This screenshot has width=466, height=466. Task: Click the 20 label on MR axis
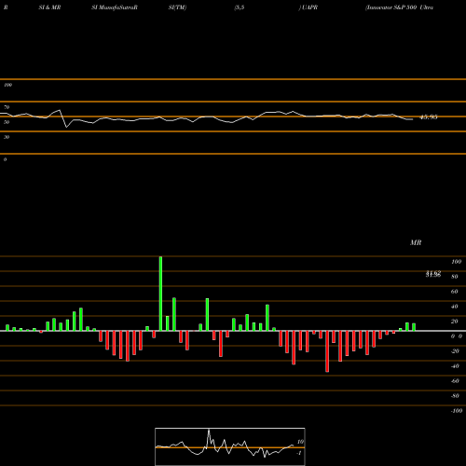(x=455, y=322)
